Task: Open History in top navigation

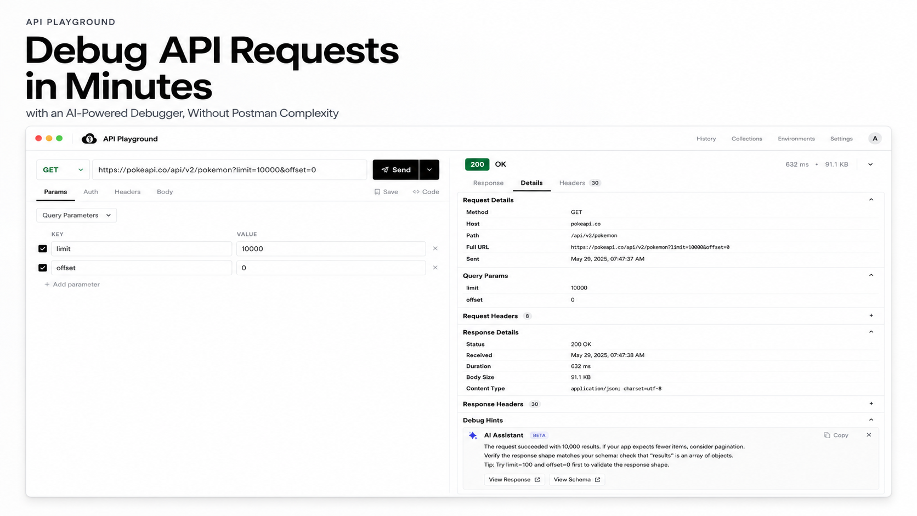Action: tap(706, 139)
